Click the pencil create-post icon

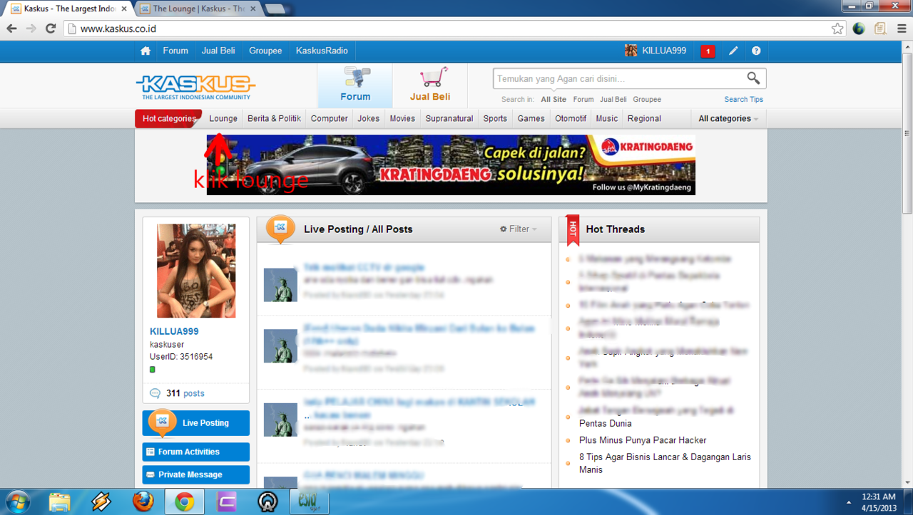click(x=733, y=51)
